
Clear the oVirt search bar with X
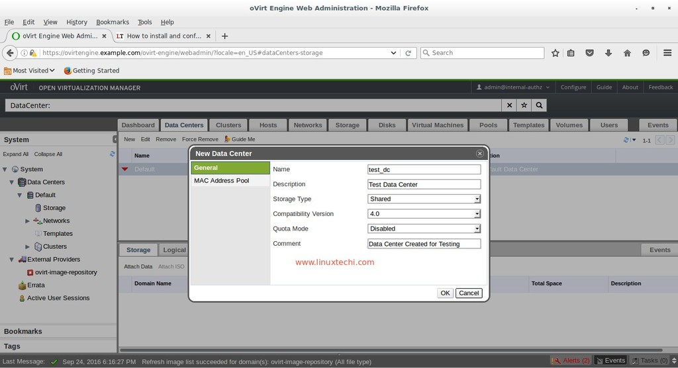click(x=509, y=105)
